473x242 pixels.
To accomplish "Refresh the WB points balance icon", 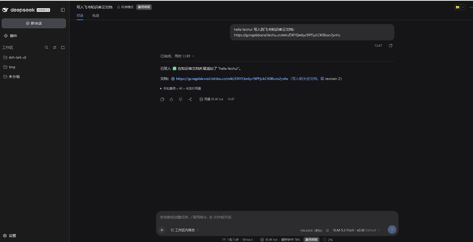I will click(327, 231).
